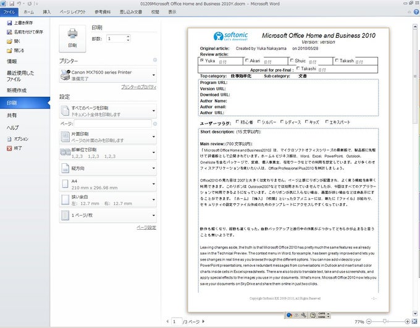This screenshot has height=328, width=420.
Task: Click the ページ range input field
Action: point(113,124)
